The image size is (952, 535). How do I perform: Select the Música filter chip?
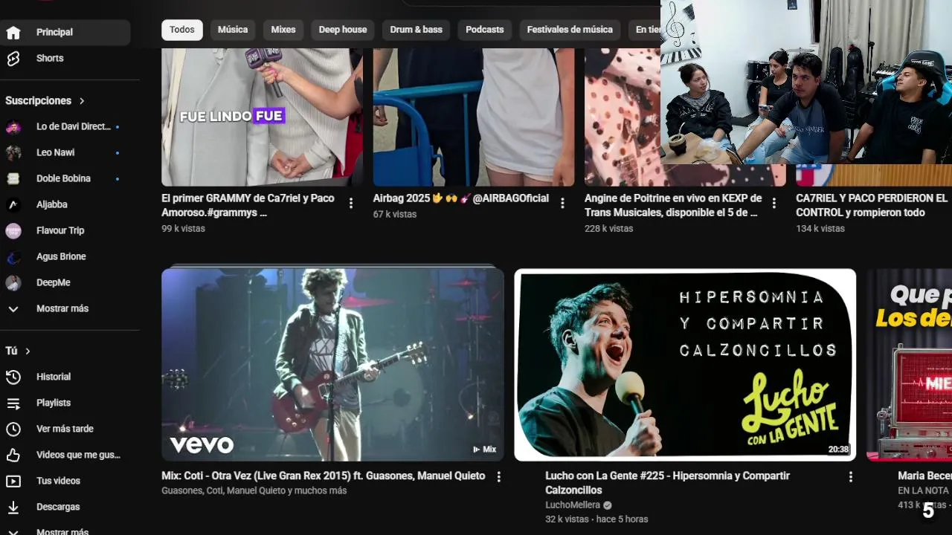click(x=233, y=30)
